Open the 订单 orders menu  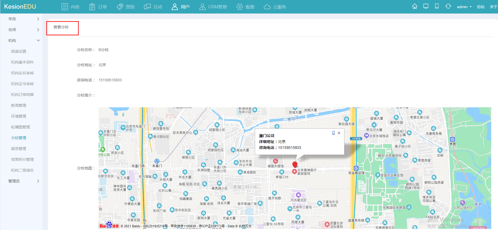pyautogui.click(x=98, y=7)
